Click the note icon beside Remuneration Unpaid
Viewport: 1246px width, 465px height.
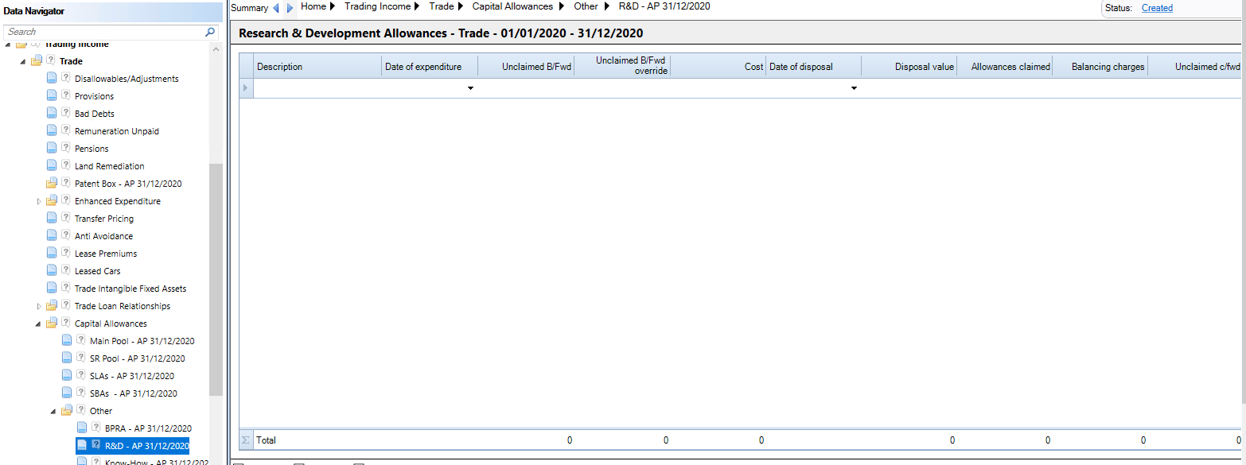[x=66, y=130]
